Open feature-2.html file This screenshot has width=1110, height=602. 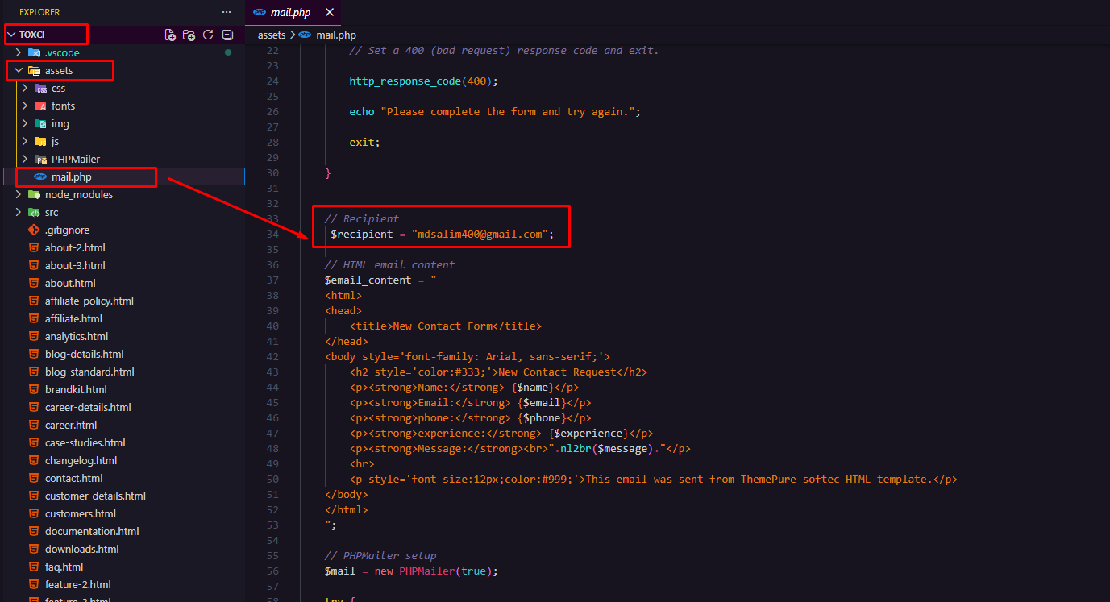(x=123, y=584)
